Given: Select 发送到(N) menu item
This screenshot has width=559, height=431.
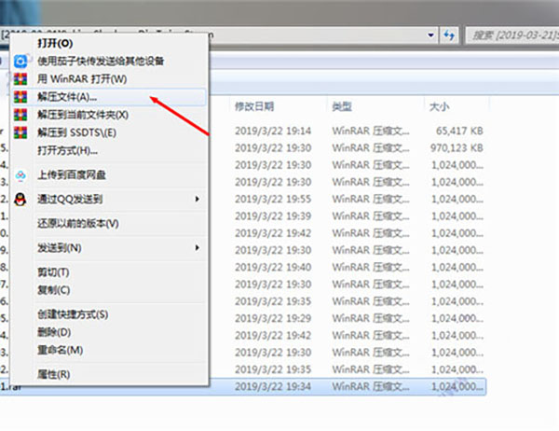Looking at the screenshot, I should [109, 248].
